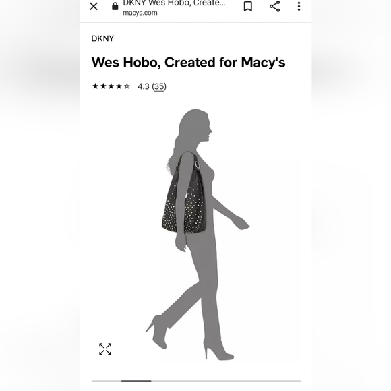Click carousel track right of the dark indicator
This screenshot has width=391, height=391.
(x=226, y=381)
